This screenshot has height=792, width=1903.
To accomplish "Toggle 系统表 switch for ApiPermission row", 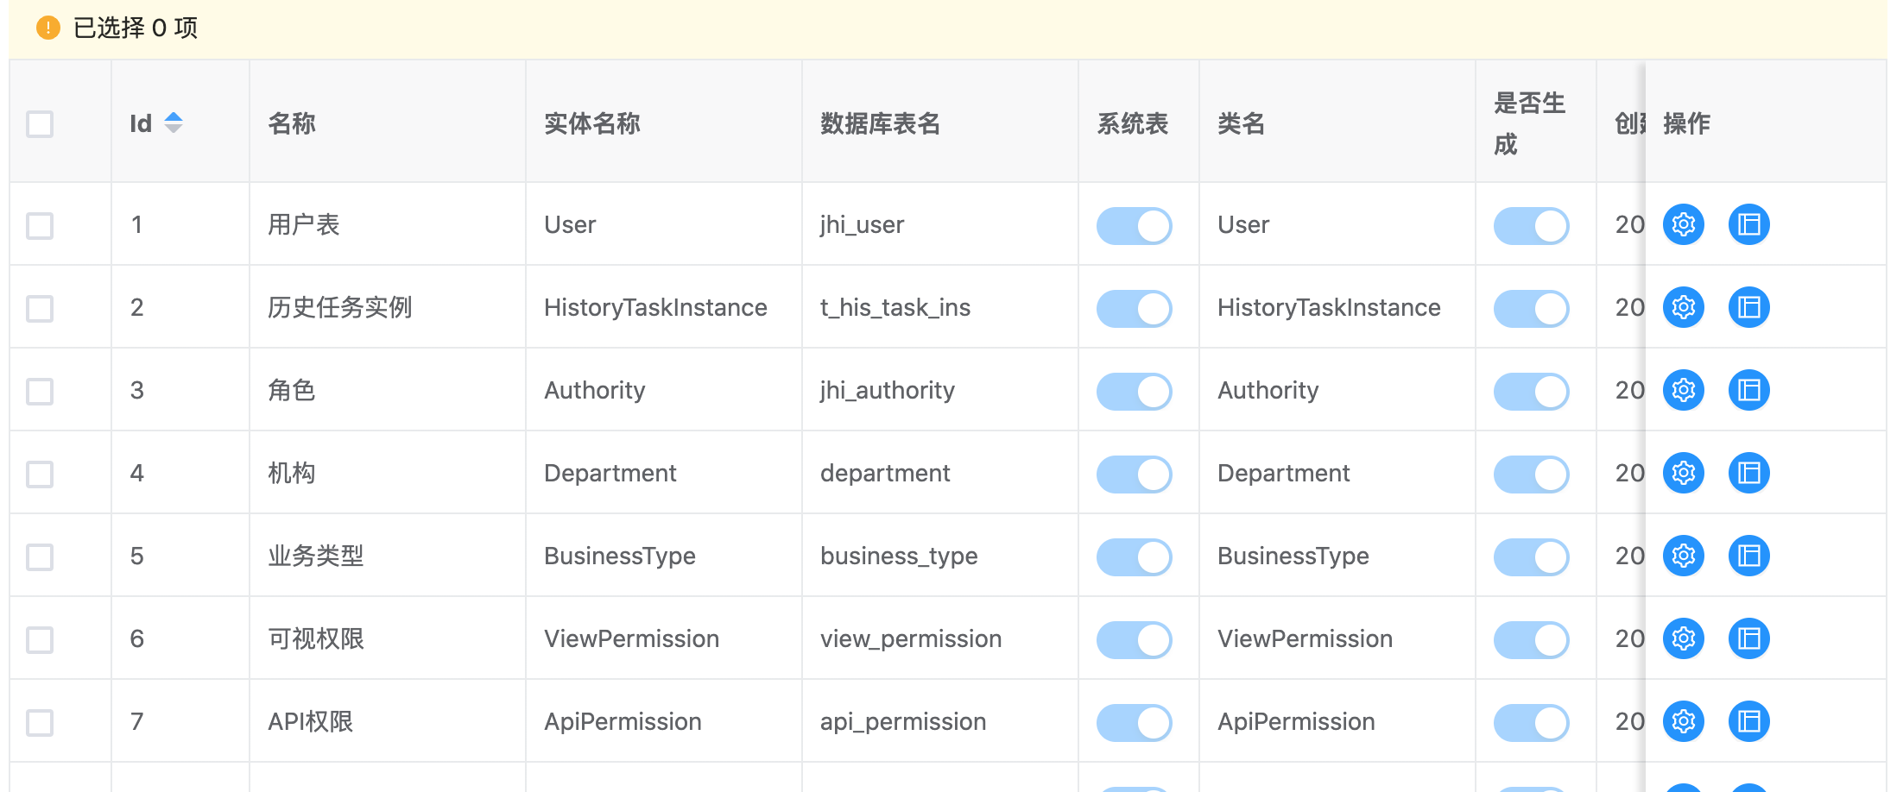I will point(1134,722).
